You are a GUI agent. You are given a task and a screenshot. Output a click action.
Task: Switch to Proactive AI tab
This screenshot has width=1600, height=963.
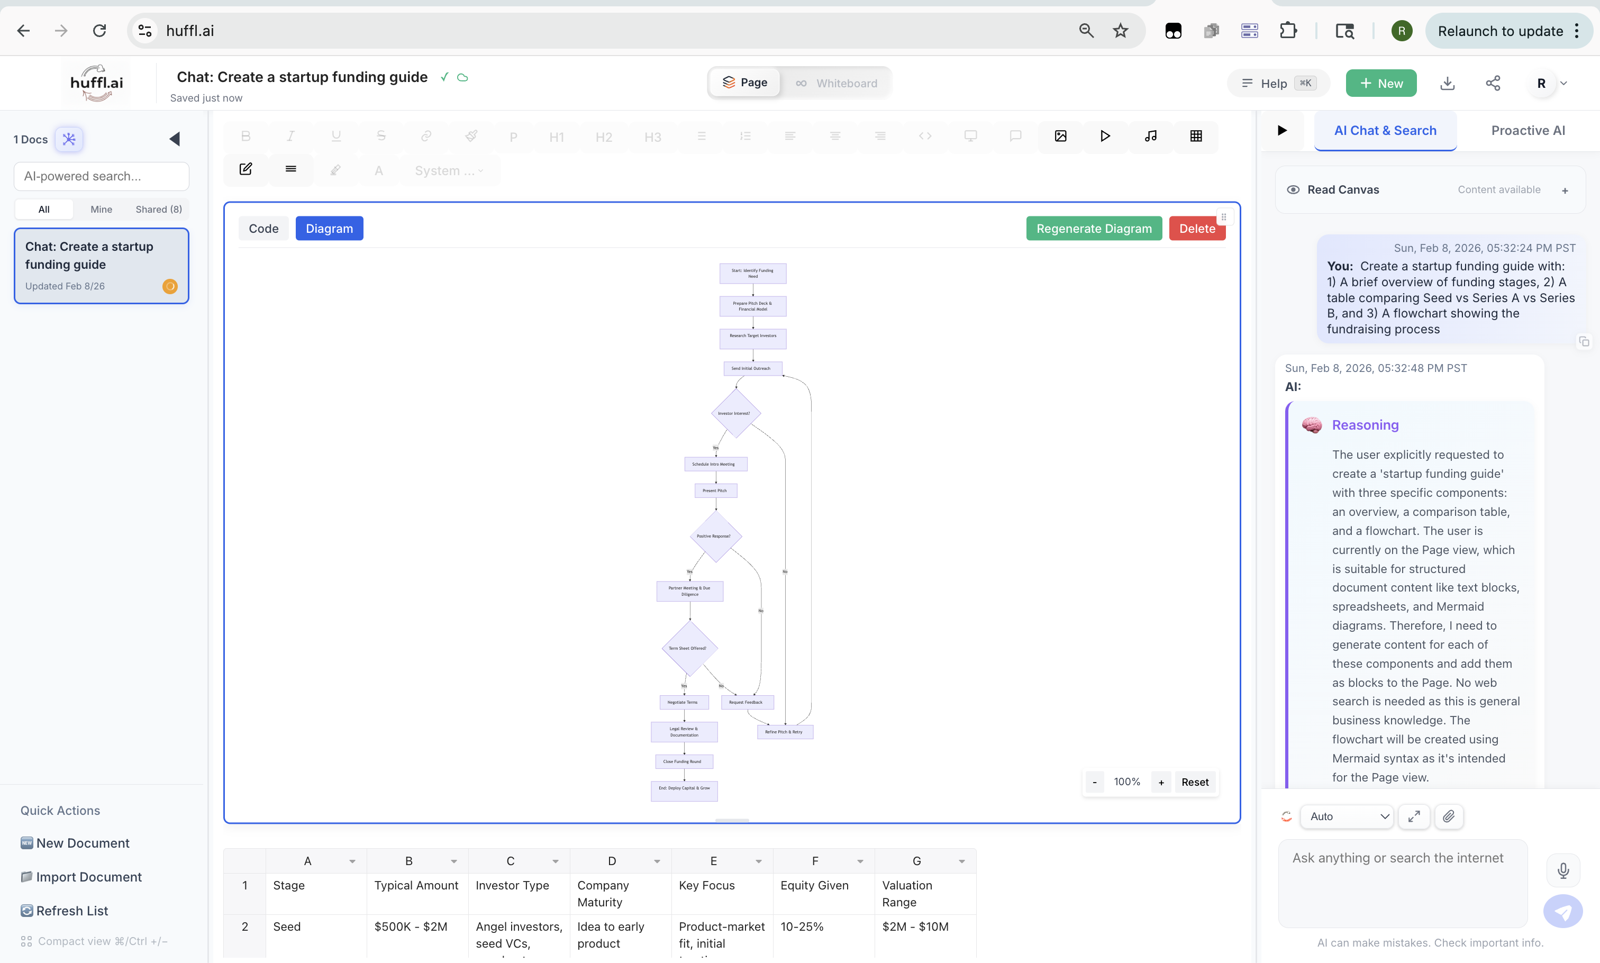tap(1528, 131)
